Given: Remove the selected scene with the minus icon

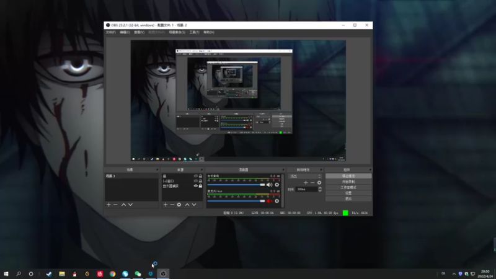Looking at the screenshot, I should [x=115, y=205].
